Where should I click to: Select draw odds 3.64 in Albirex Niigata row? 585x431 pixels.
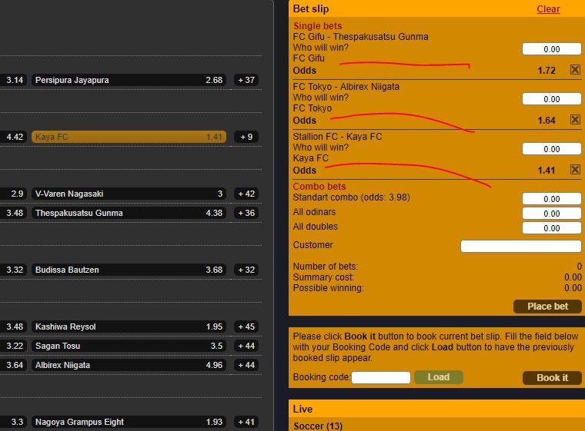pos(13,365)
